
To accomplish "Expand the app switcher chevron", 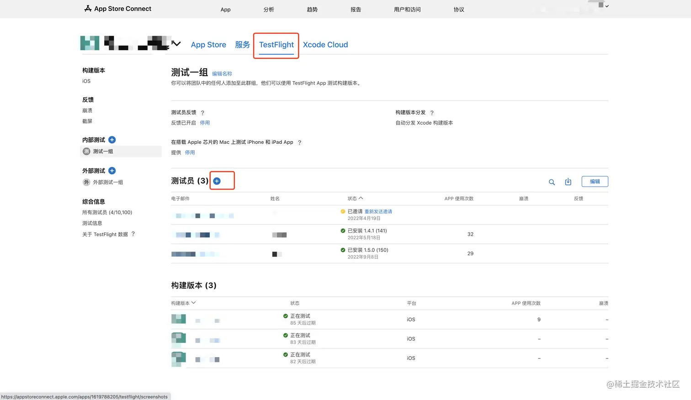I will pos(176,44).
